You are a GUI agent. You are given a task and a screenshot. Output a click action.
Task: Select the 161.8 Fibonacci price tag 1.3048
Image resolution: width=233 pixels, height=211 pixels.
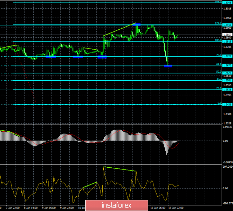[x=227, y=2]
